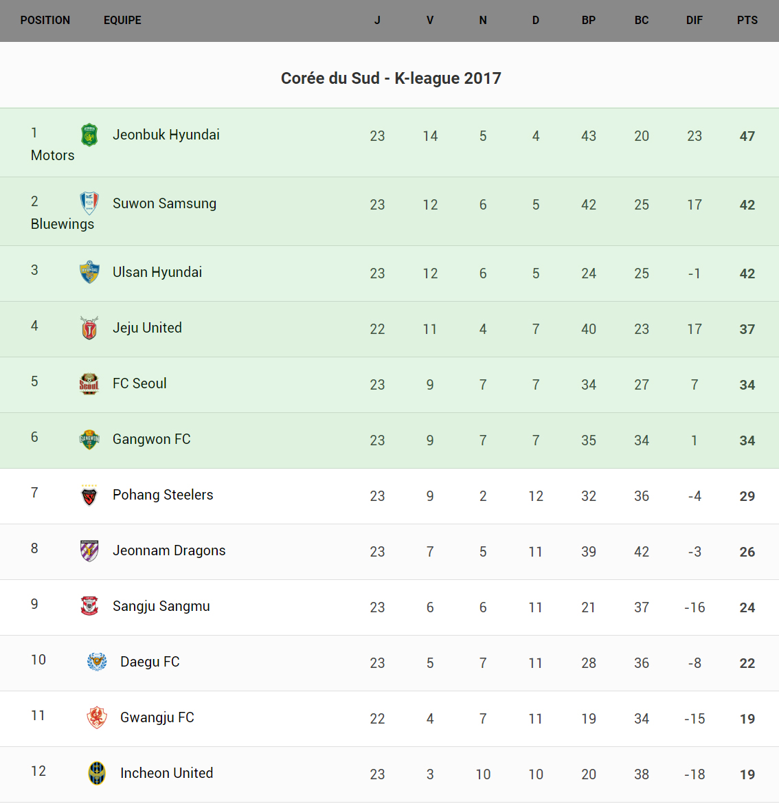Image resolution: width=779 pixels, height=804 pixels.
Task: Click the Pohang Steelers badge
Action: 89,495
